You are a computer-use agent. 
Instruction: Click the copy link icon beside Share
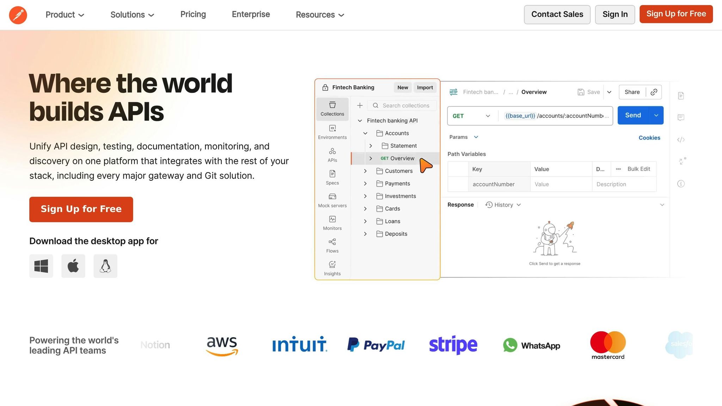click(x=654, y=92)
